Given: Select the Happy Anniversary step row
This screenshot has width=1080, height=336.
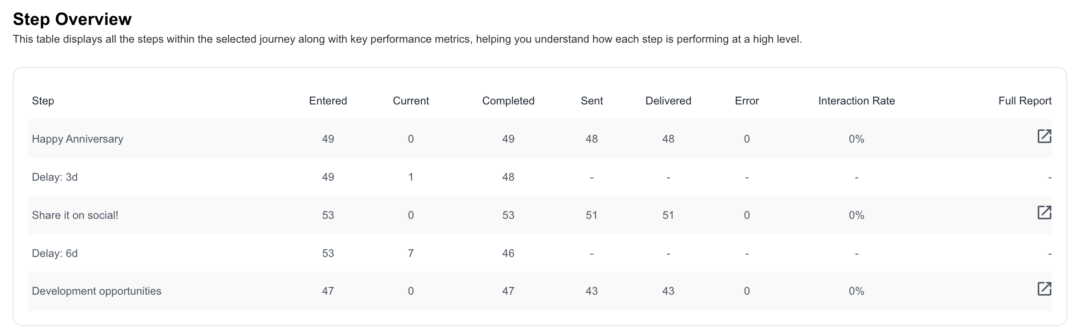Looking at the screenshot, I should point(540,138).
